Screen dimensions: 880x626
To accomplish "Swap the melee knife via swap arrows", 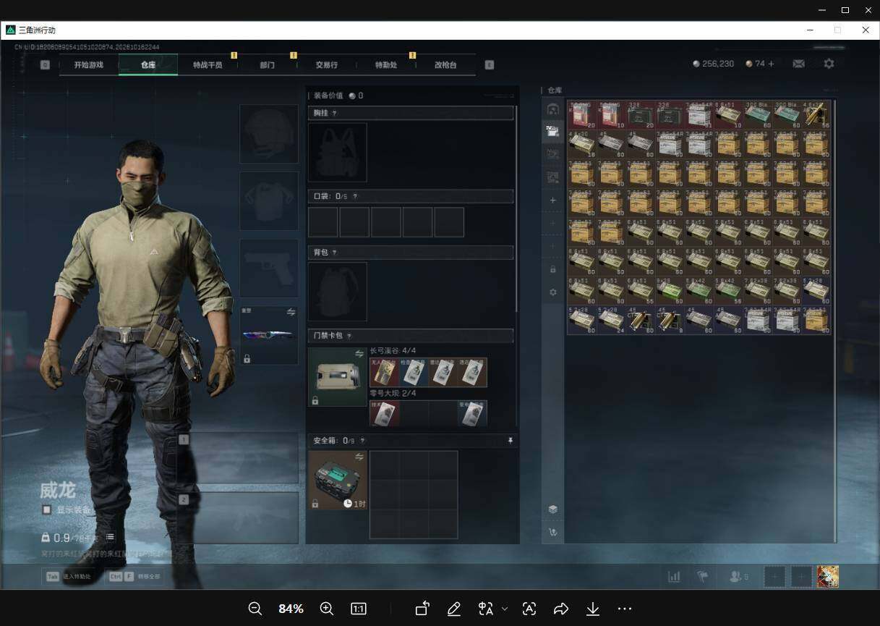I will point(291,312).
